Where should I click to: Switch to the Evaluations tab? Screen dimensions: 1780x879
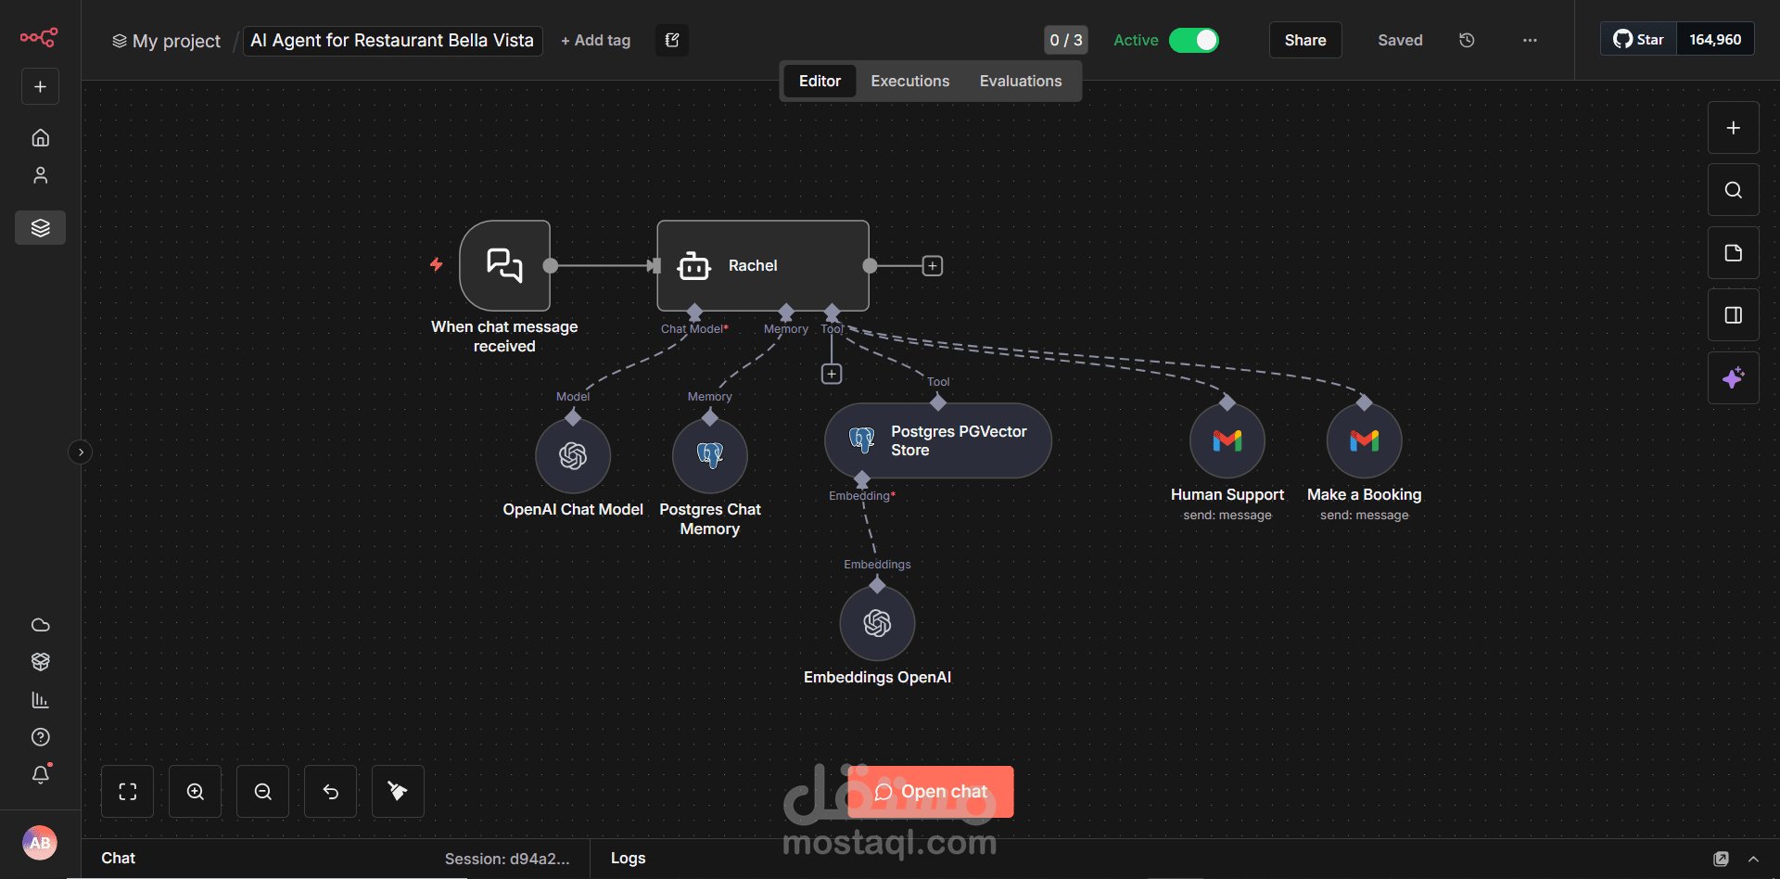1020,82
